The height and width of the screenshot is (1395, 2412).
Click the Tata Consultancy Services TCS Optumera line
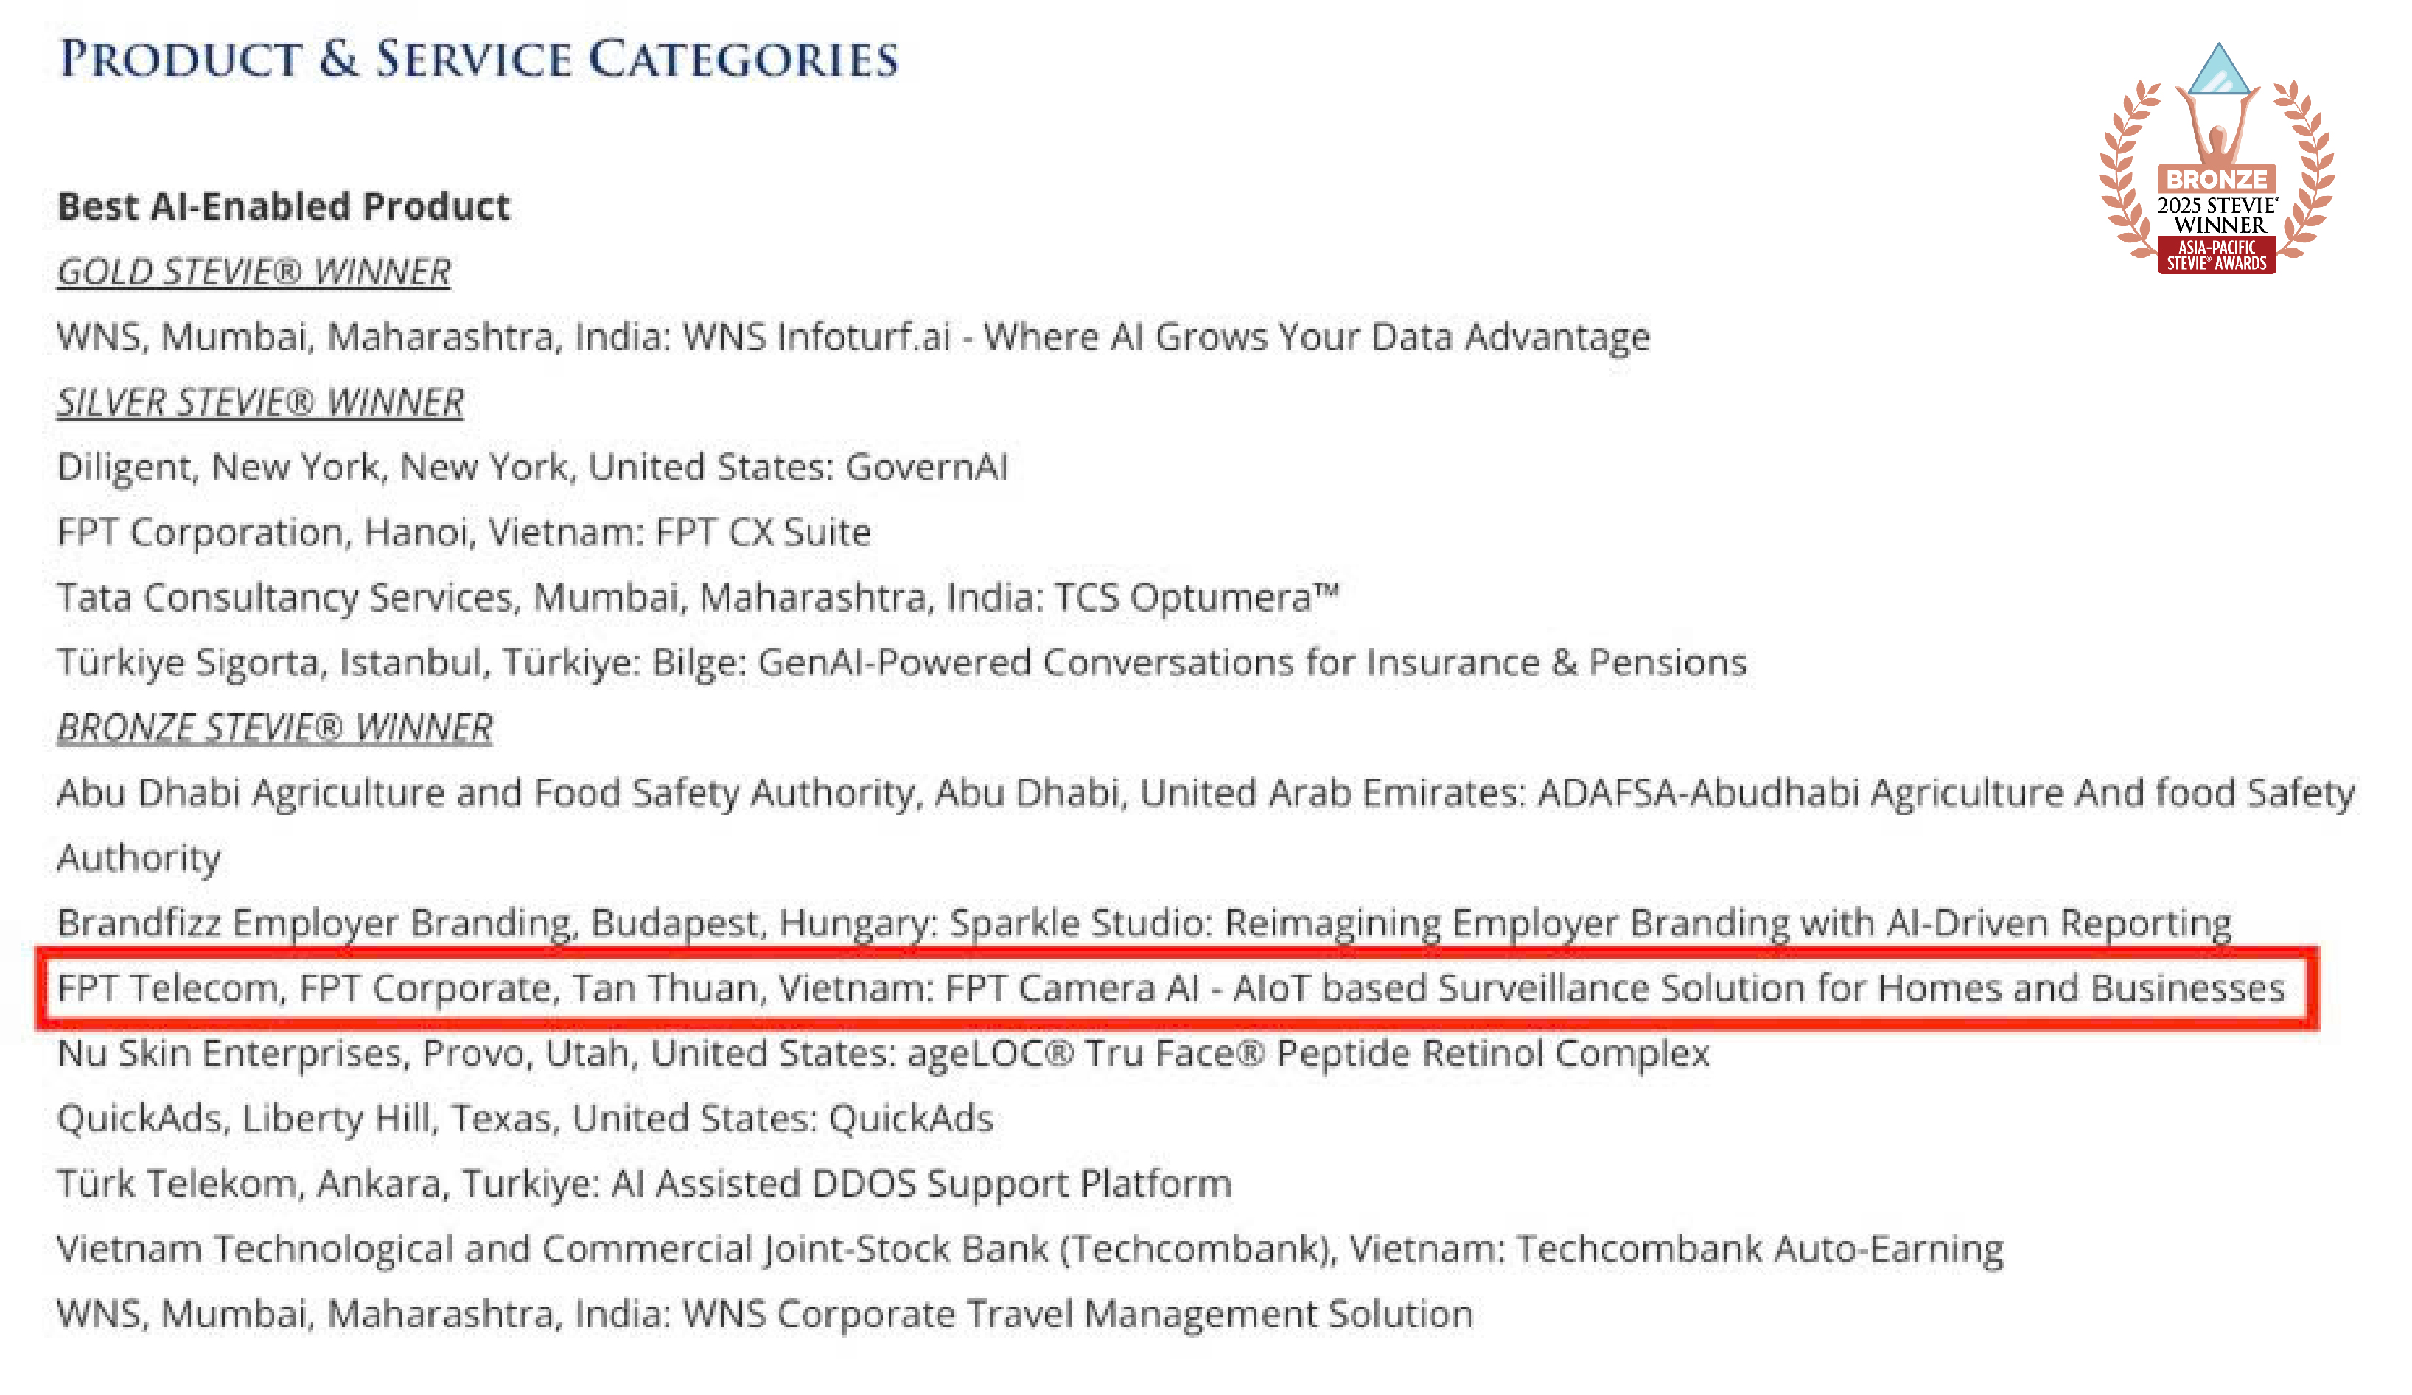click(x=698, y=598)
